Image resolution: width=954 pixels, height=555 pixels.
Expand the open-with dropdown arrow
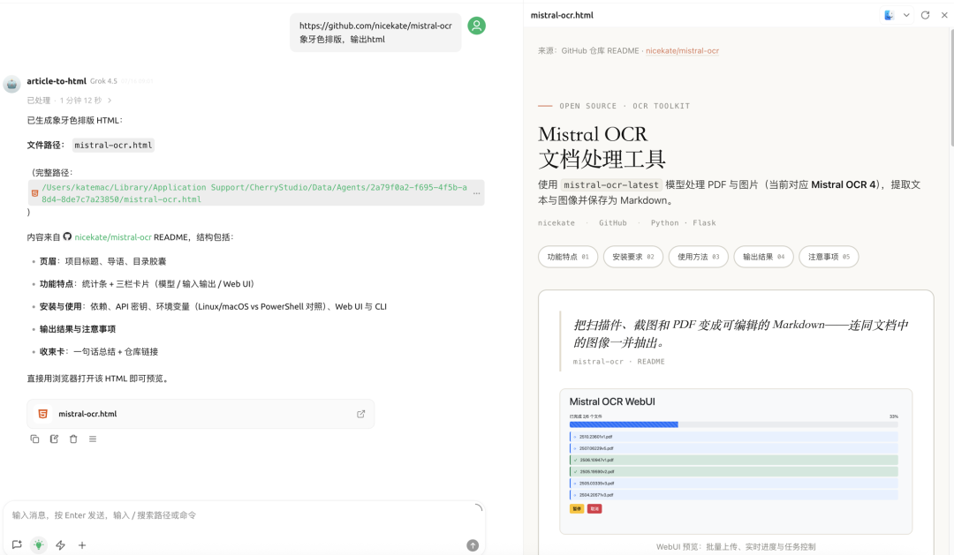(x=906, y=15)
